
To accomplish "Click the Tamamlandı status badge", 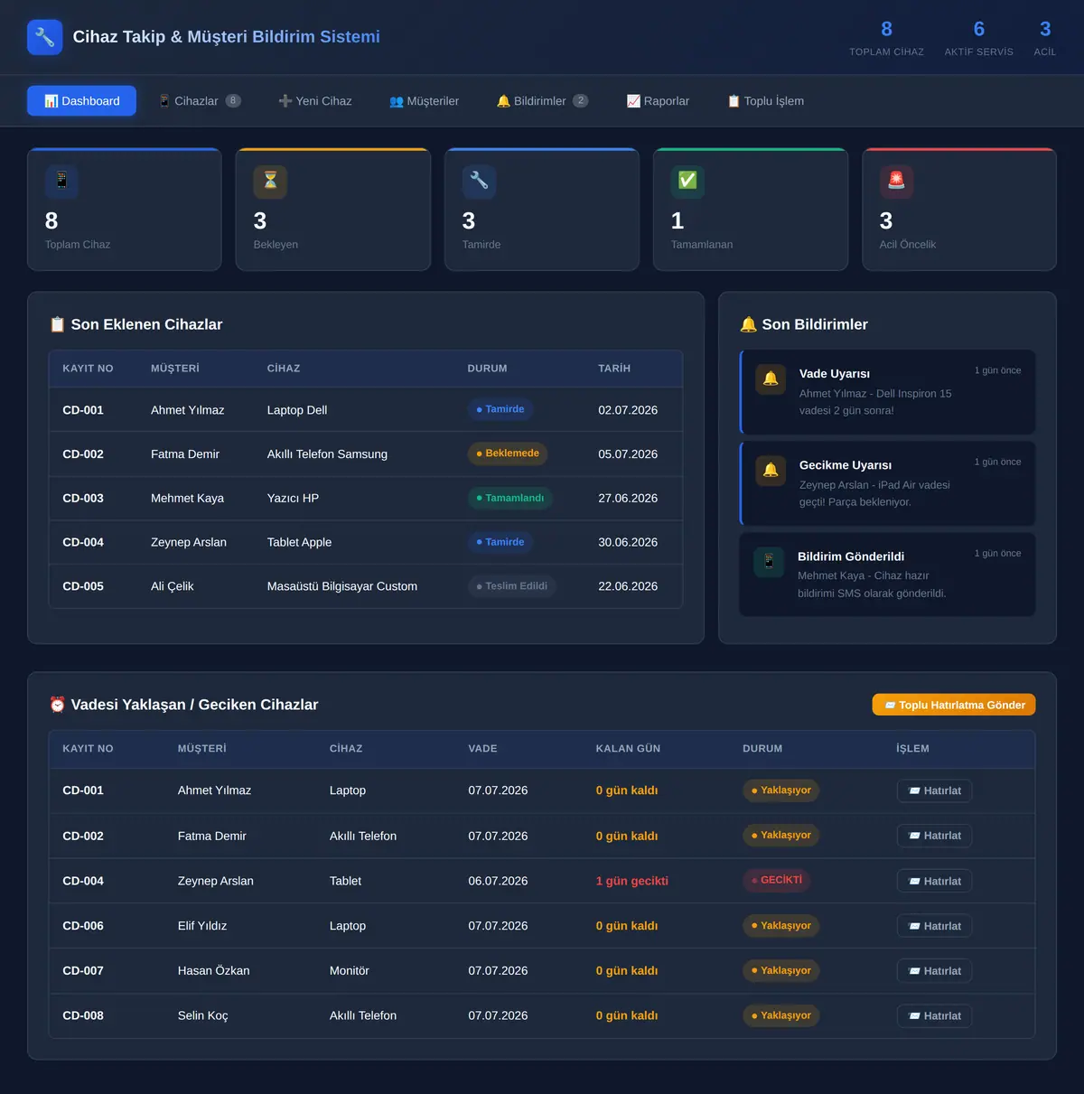I will (x=510, y=498).
